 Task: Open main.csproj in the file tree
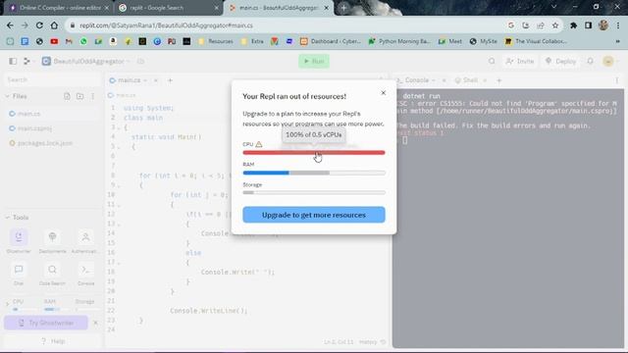(x=52, y=128)
